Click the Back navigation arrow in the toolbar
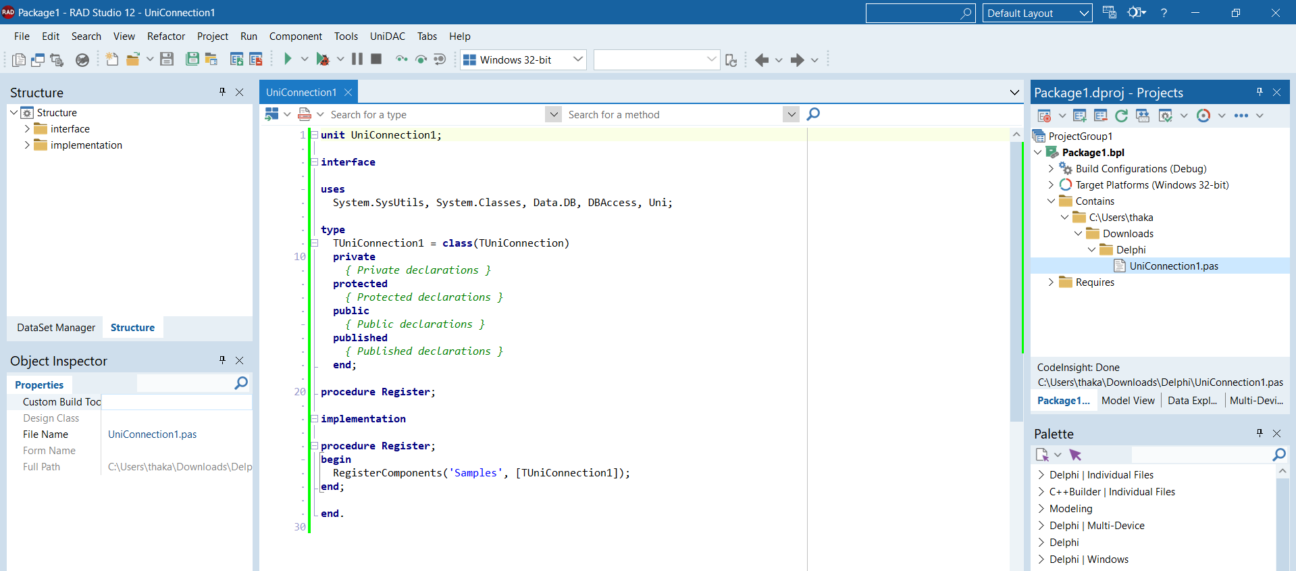Viewport: 1296px width, 571px height. (x=762, y=60)
